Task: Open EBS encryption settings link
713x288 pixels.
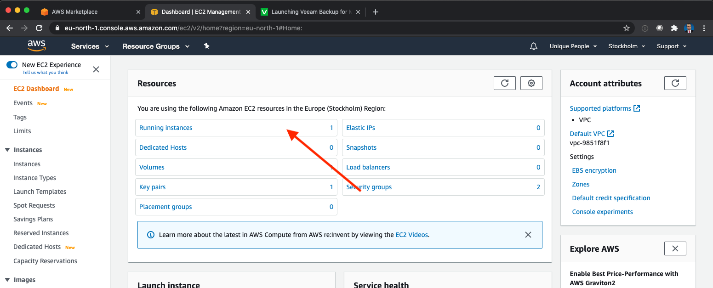Action: (594, 170)
